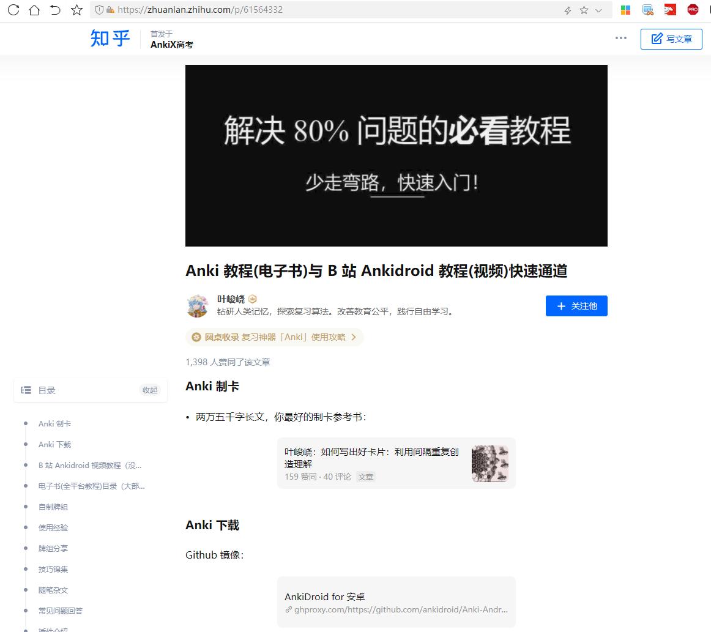Click the article card thumbnail image
The height and width of the screenshot is (632, 711).
[x=490, y=463]
